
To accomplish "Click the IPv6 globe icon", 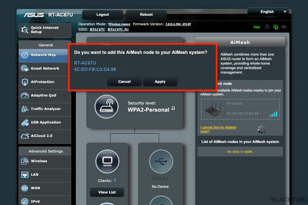I will coord(25,201).
